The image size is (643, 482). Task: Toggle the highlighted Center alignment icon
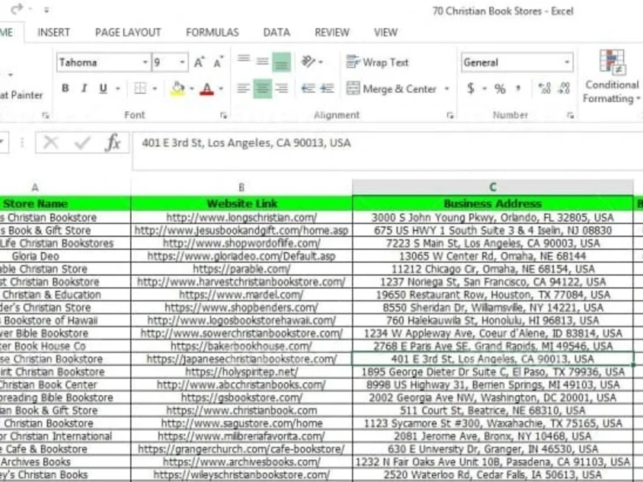(262, 89)
